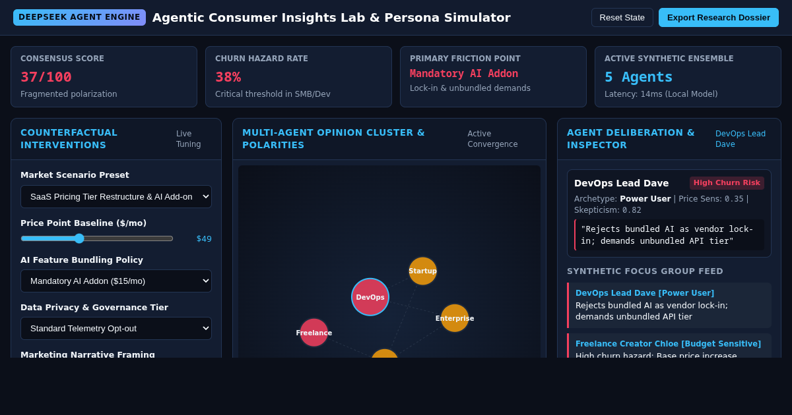Click the DevOps Lead Dave quote block
The width and height of the screenshot is (792, 415).
coord(669,235)
